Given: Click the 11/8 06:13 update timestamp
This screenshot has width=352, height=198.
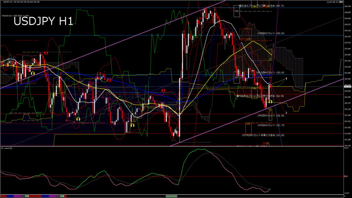Looking at the screenshot, I should 335,2.
